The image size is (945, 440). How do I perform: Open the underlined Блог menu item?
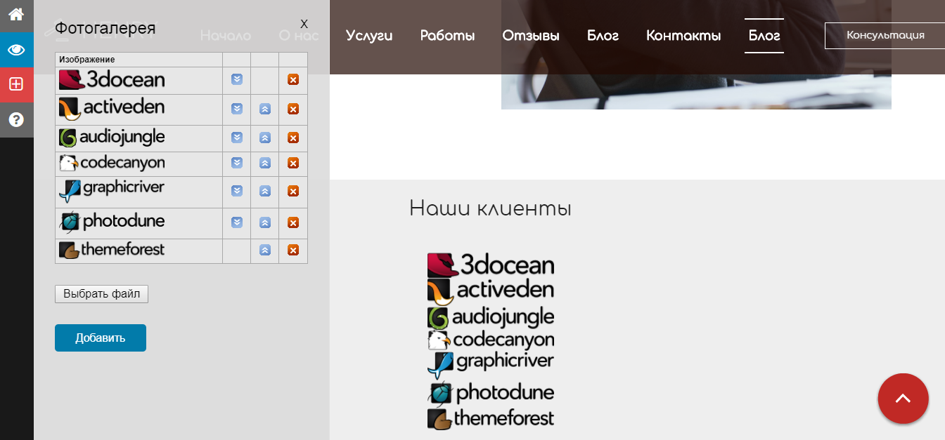(x=764, y=36)
